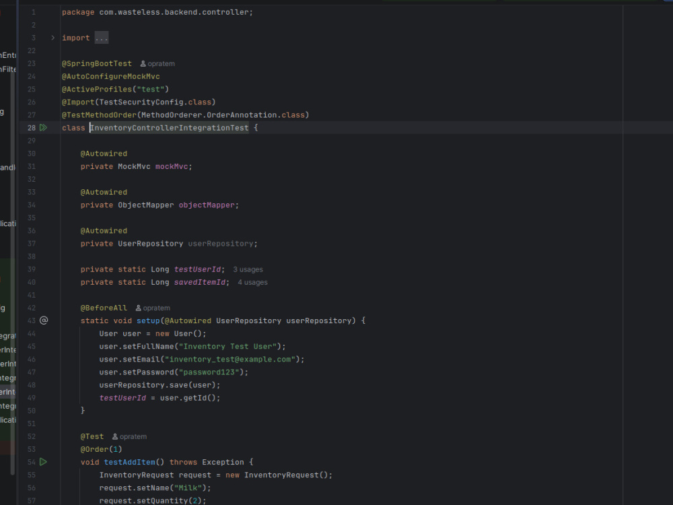Screen dimensions: 673x505
Task: Click the "Inventory Test User" string
Action: click(x=227, y=347)
